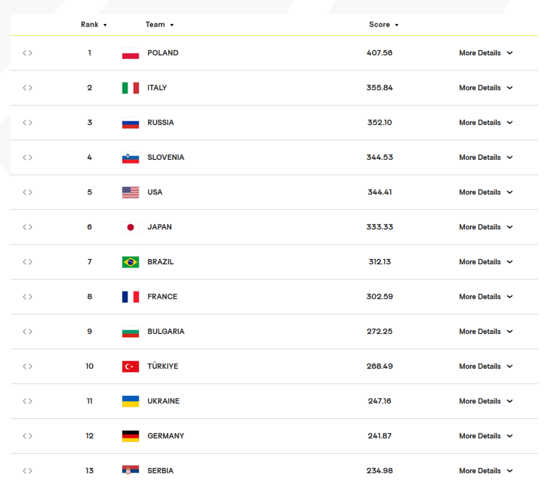Expand More Details for Poland
The height and width of the screenshot is (487, 546).
tap(486, 53)
